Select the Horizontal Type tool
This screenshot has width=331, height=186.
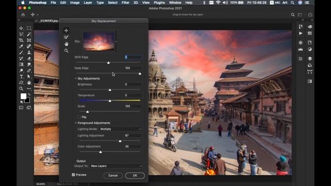(x=21, y=76)
